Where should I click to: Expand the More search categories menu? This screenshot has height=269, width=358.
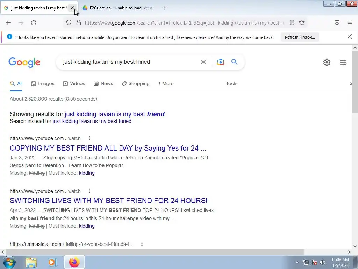tap(166, 83)
